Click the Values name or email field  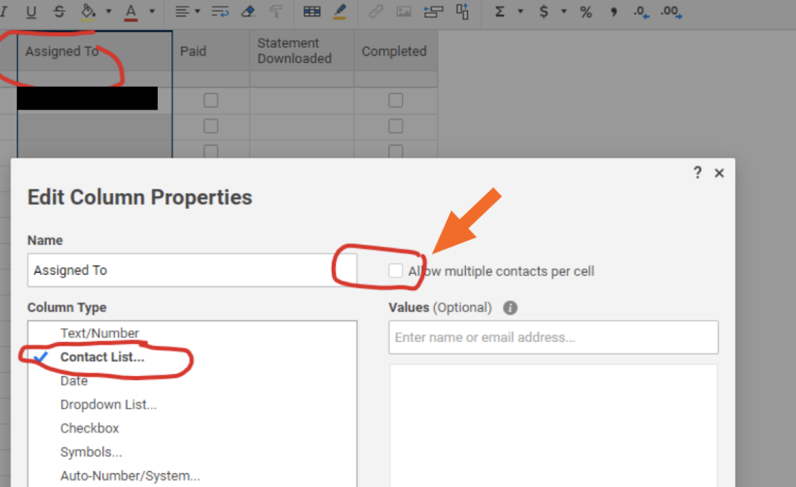553,337
